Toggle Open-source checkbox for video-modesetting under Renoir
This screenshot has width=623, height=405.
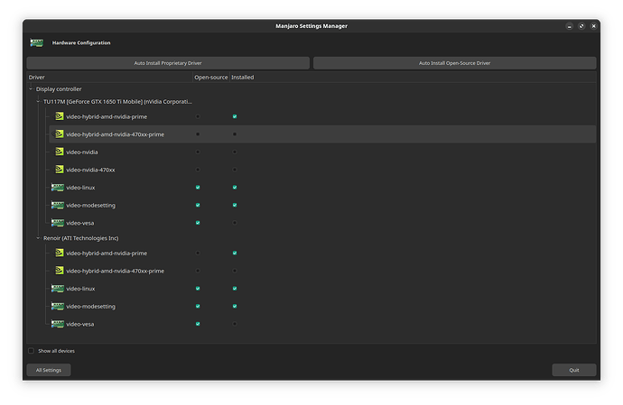198,306
